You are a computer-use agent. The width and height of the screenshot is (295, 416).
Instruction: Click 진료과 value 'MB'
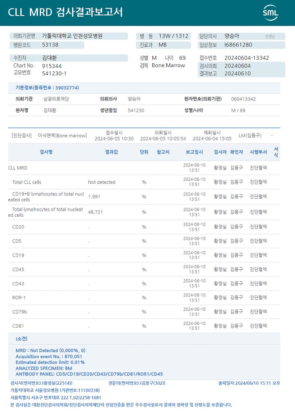click(x=163, y=45)
